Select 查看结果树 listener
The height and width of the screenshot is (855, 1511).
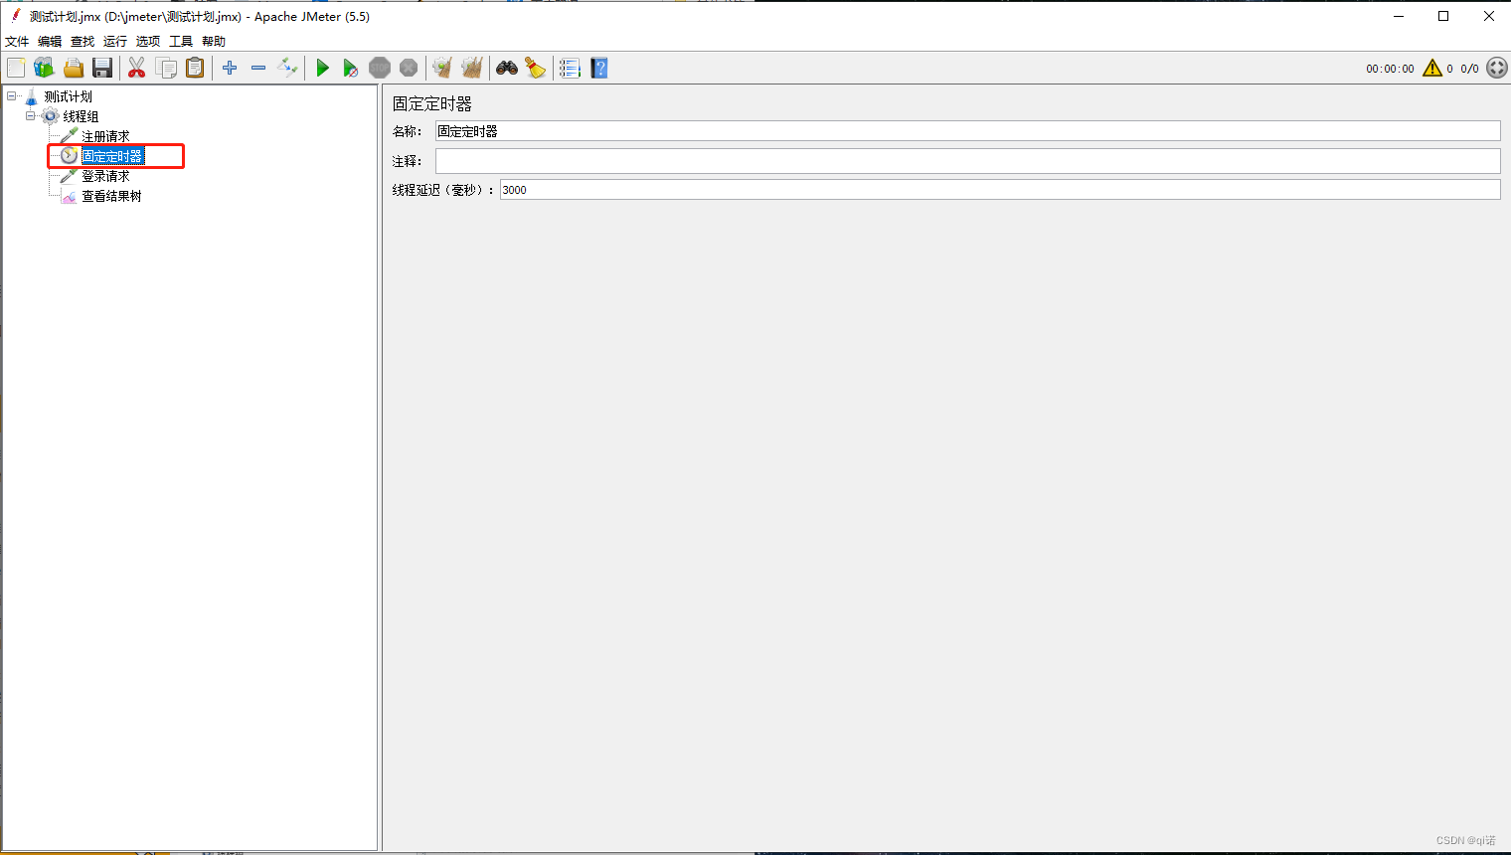(111, 196)
